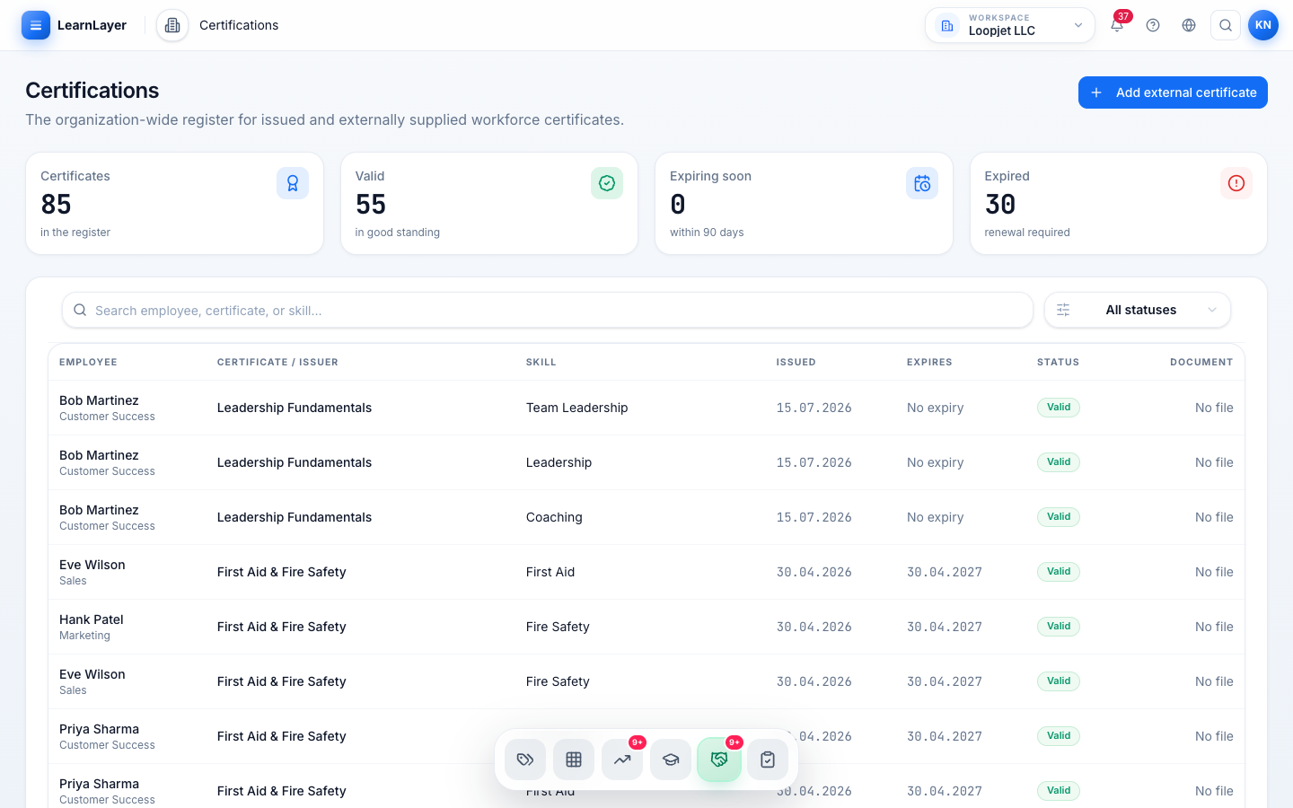Click the DOCUMENT column header
1293x808 pixels.
tap(1201, 362)
